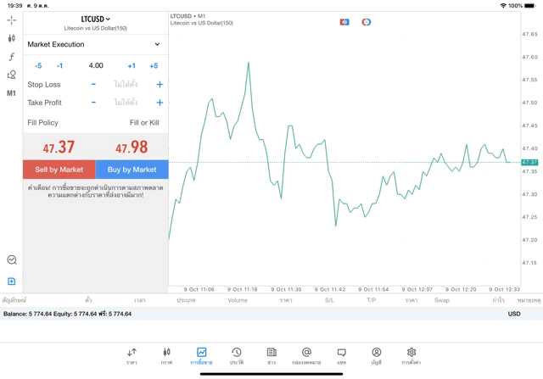Decrease the Take Profit value
Viewport: 543px width, 379px height.
pos(93,102)
